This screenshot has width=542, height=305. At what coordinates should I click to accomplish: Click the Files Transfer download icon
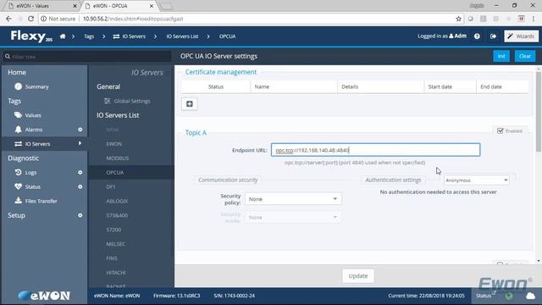[x=19, y=200]
